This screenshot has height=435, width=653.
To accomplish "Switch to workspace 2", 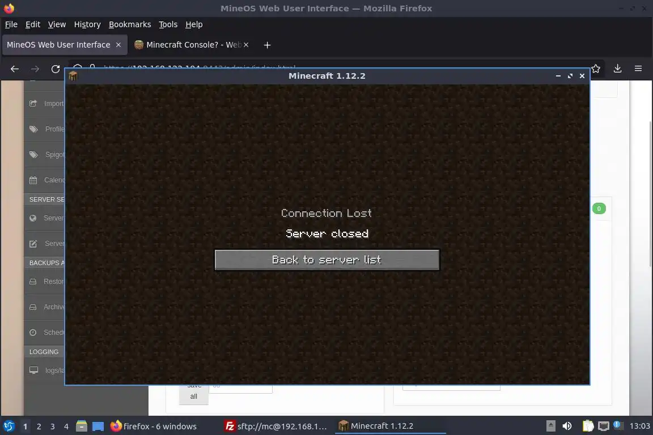I will pos(39,427).
